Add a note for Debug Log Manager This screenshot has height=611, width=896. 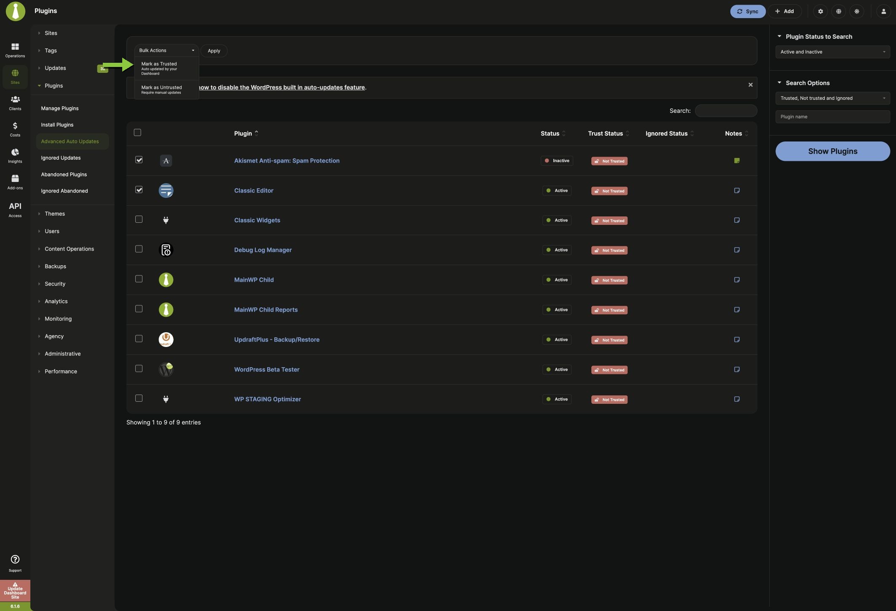point(737,250)
